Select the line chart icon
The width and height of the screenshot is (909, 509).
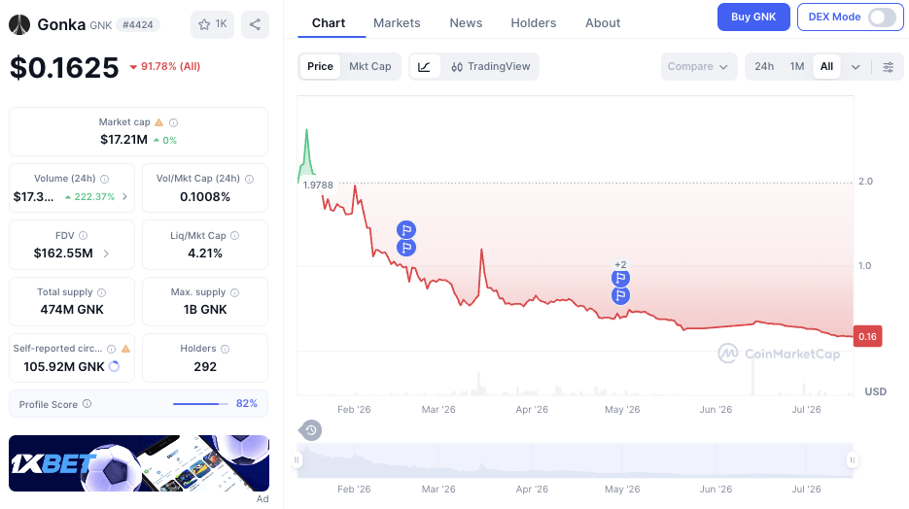424,67
